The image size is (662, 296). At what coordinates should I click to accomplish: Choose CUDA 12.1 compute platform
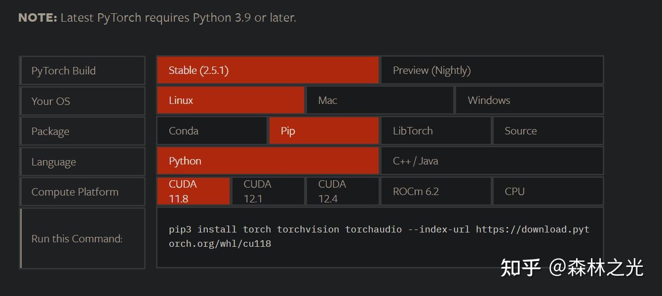pyautogui.click(x=268, y=191)
